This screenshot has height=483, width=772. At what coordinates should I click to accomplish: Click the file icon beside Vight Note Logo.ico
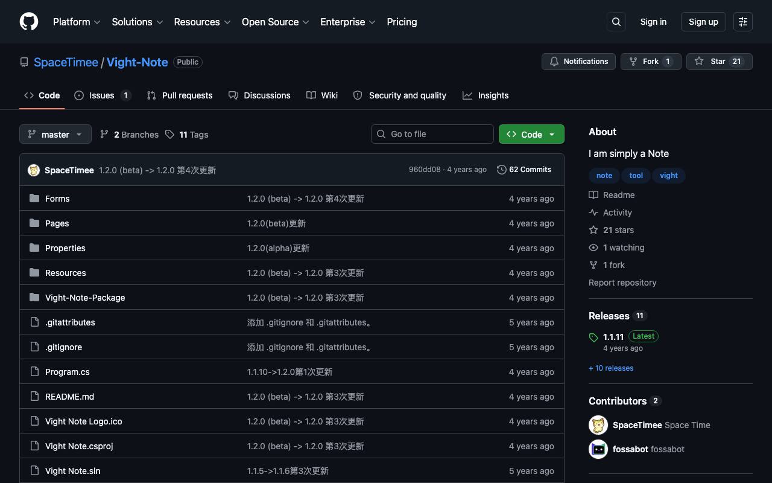[34, 421]
